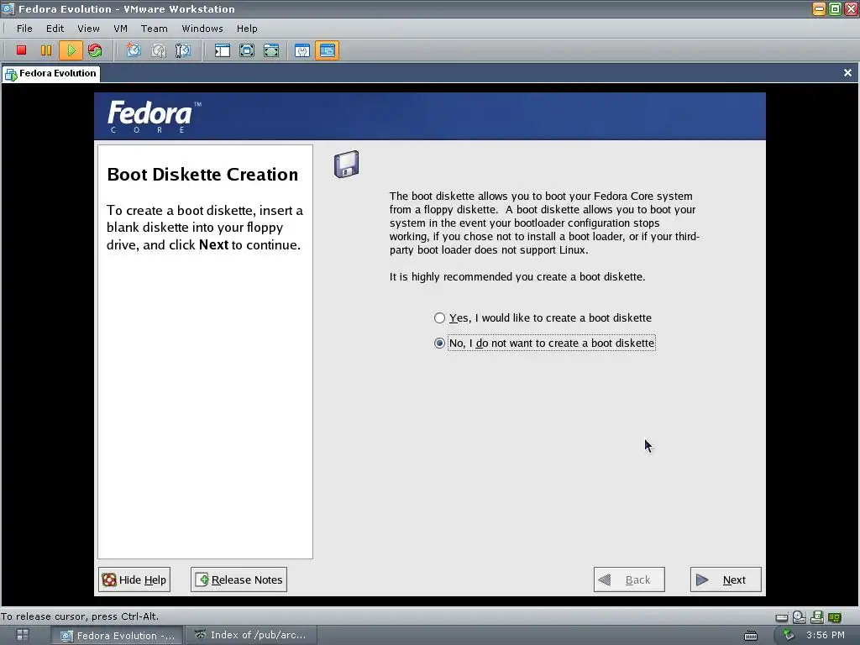Click the red Power Off toolbar button
The height and width of the screenshot is (645, 860).
21,50
